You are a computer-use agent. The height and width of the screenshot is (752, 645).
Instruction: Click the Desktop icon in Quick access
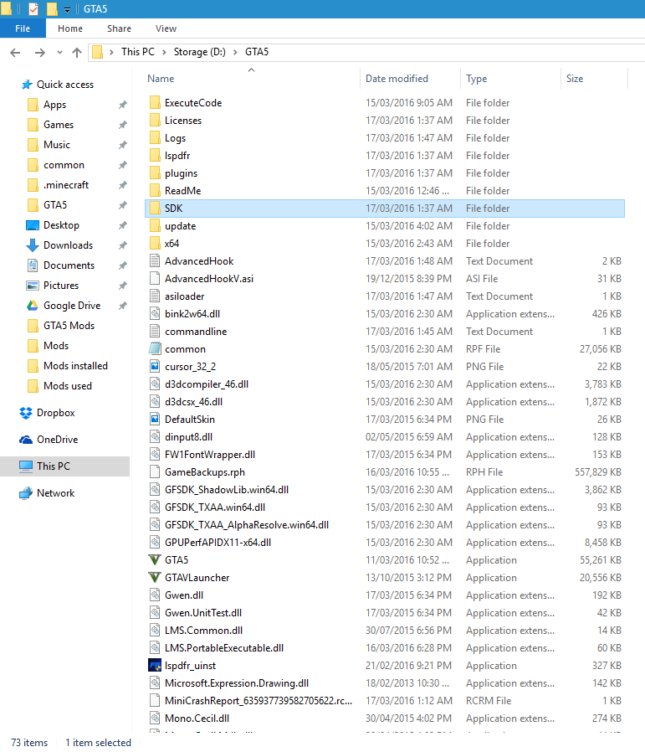32,225
